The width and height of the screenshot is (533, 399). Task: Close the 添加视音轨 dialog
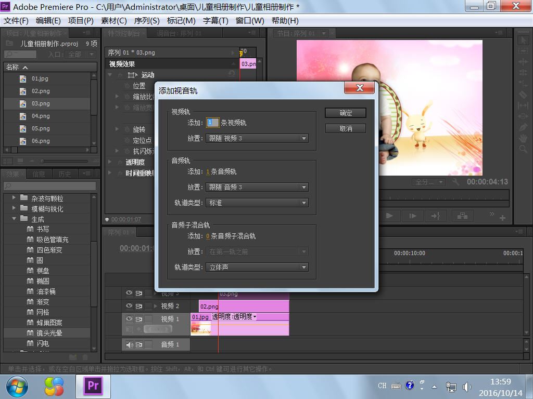point(360,88)
